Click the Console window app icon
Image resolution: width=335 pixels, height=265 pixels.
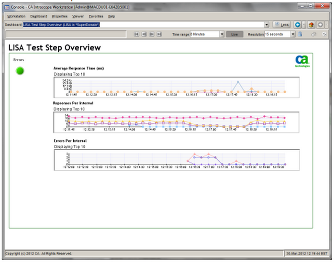(7, 7)
